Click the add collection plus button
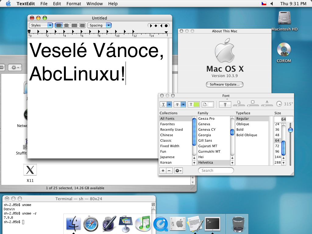Screen dimensions: 312x234 pyautogui.click(x=163, y=171)
